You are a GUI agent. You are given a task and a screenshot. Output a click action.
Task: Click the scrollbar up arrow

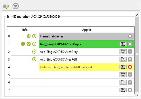click(x=137, y=15)
